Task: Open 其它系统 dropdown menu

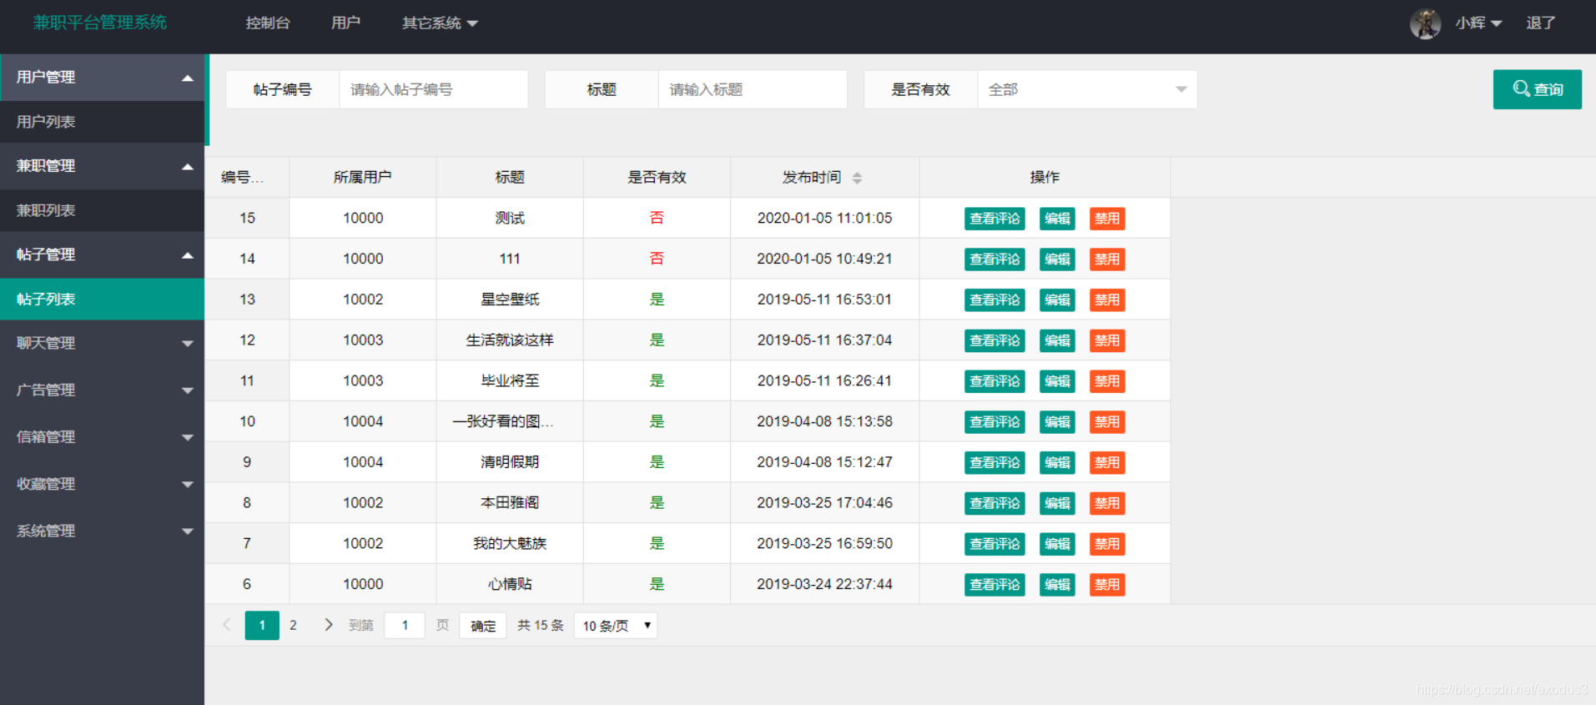Action: [440, 23]
